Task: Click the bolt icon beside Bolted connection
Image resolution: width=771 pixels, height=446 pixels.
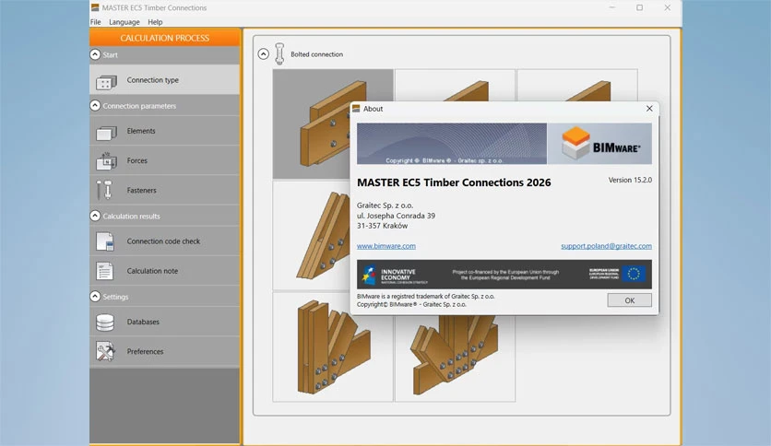Action: (x=279, y=53)
